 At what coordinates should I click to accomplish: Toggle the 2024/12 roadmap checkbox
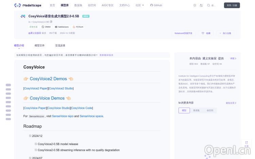tap(30, 136)
